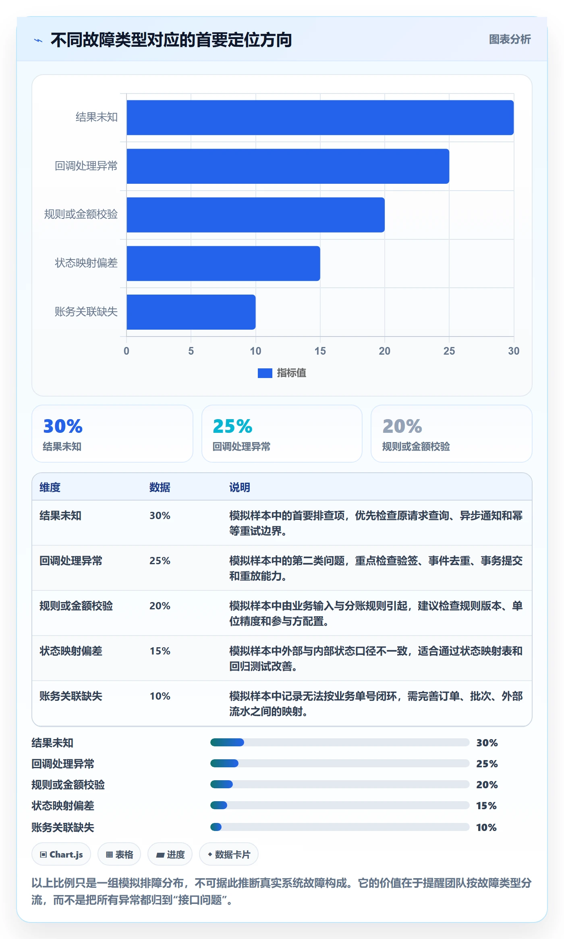Click the 结果未知 y-axis label
564x939 pixels.
[97, 117]
